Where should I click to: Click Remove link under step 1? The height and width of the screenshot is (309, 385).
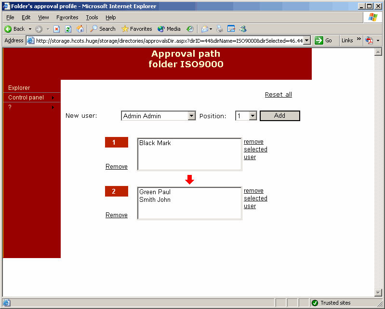coord(117,166)
